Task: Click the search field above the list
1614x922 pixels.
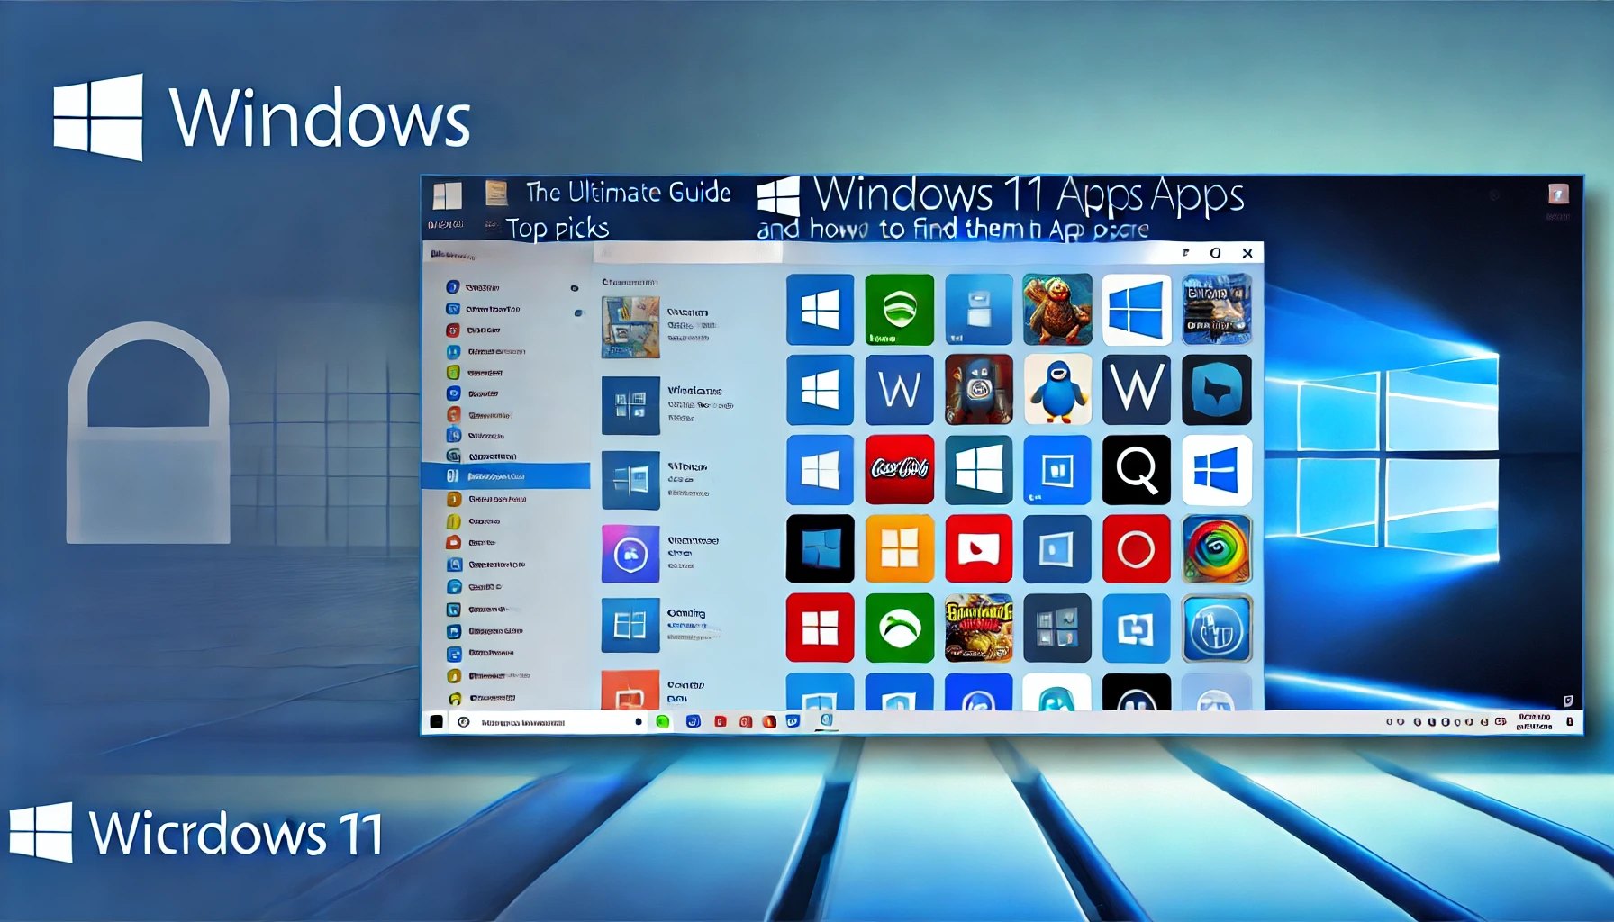Action: pyautogui.click(x=688, y=254)
